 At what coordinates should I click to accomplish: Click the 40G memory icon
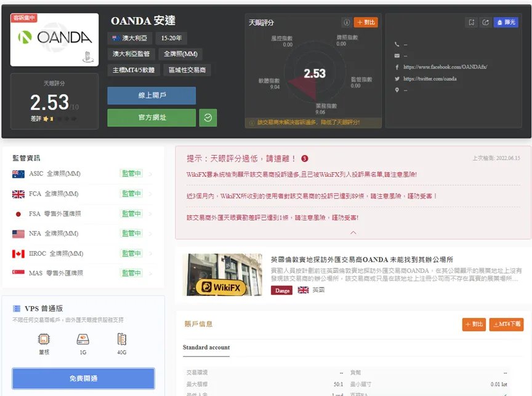pos(122,339)
